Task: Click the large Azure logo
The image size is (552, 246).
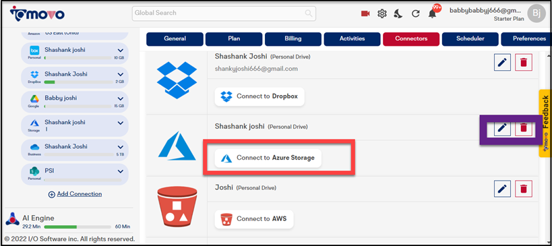Action: (x=177, y=146)
